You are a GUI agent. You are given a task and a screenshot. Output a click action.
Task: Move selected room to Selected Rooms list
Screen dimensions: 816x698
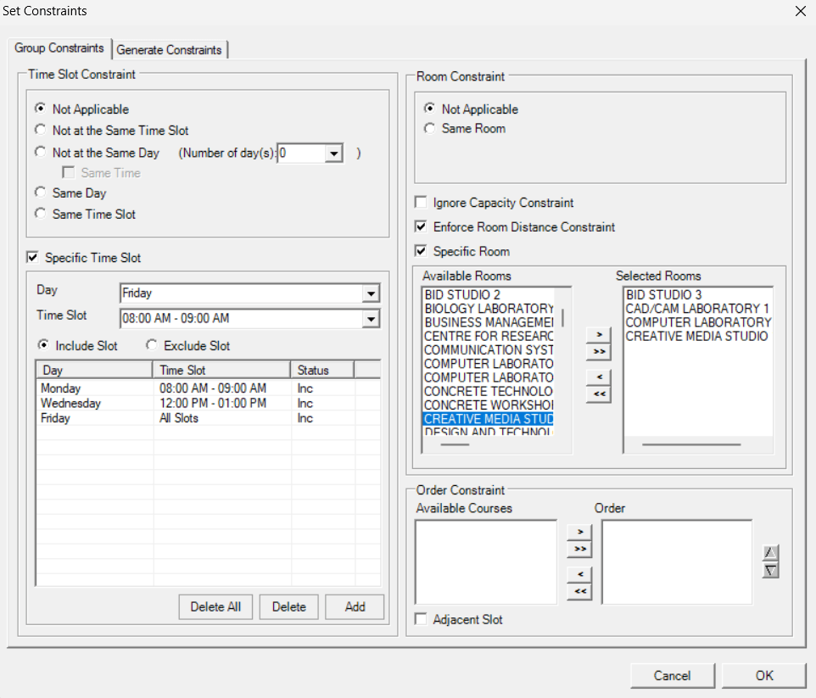[x=599, y=335]
